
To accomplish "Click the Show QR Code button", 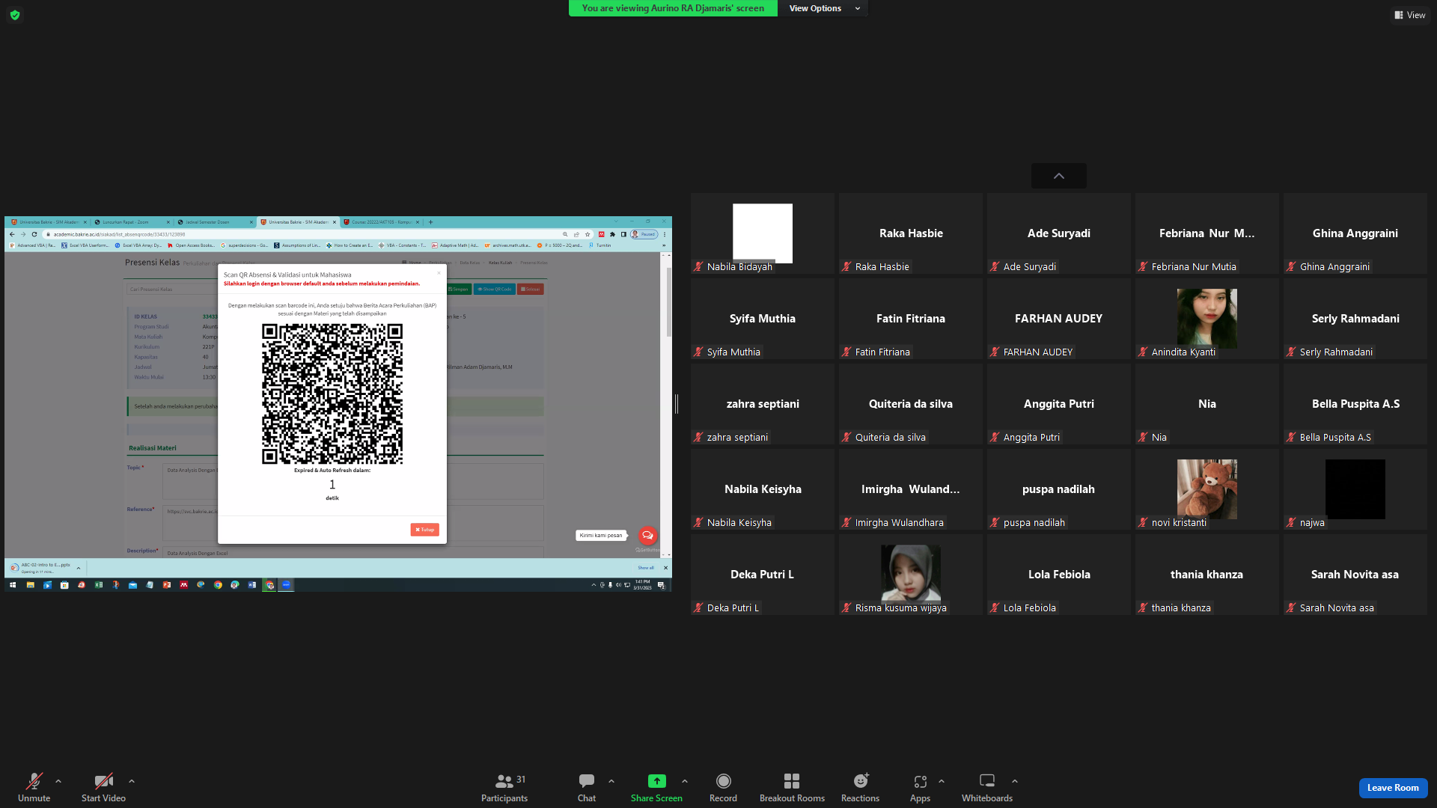I will 494,289.
